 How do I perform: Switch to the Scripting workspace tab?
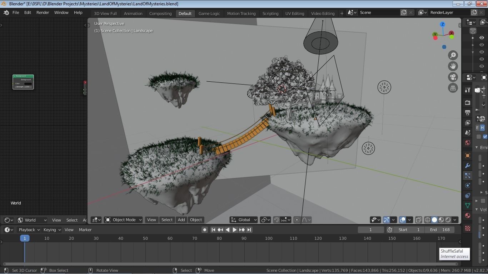click(x=270, y=14)
